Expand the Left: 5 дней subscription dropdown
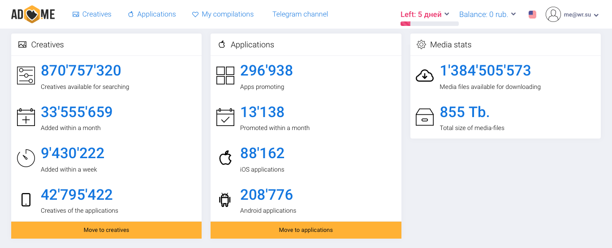The height and width of the screenshot is (248, 612). pyautogui.click(x=425, y=14)
